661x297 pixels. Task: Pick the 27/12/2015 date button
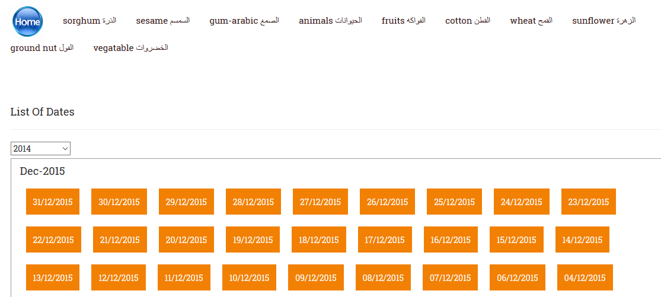pos(320,202)
